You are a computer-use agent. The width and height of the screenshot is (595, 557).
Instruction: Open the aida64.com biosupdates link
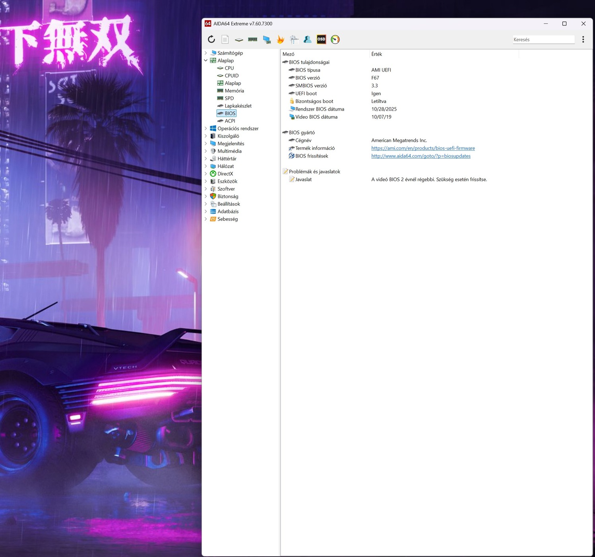click(421, 156)
